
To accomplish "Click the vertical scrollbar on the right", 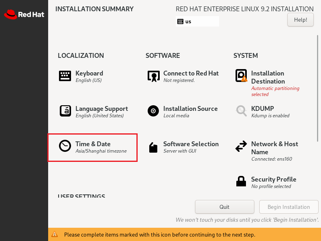I will [317, 88].
